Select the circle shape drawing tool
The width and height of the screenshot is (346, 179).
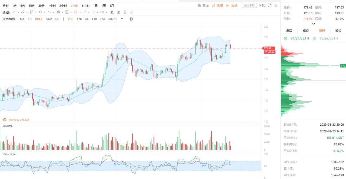pyautogui.click(x=41, y=12)
